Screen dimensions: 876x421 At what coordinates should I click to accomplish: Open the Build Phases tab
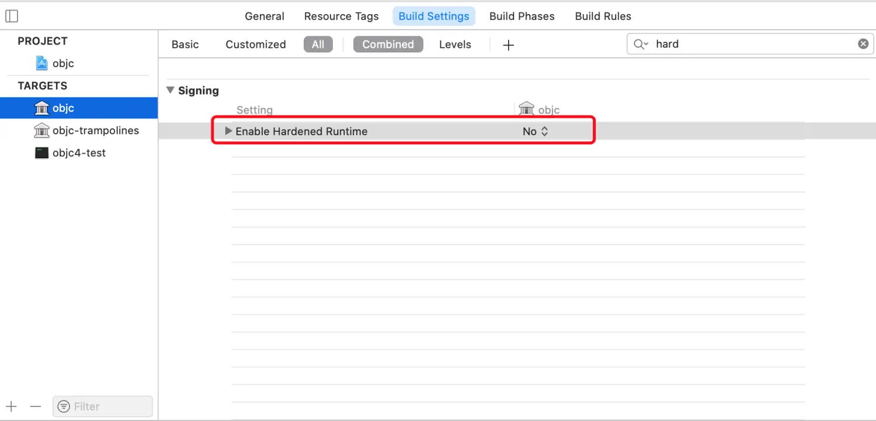tap(522, 16)
